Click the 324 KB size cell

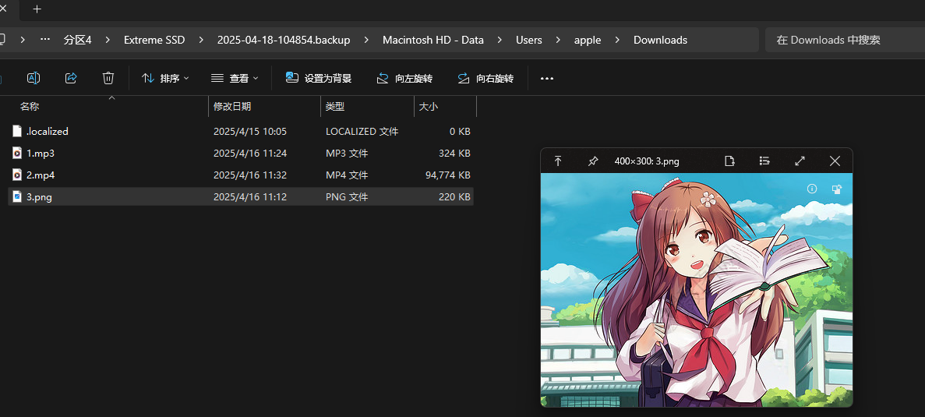point(455,154)
